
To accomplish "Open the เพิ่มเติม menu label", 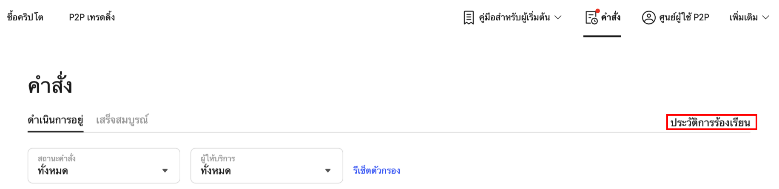I will tap(744, 17).
